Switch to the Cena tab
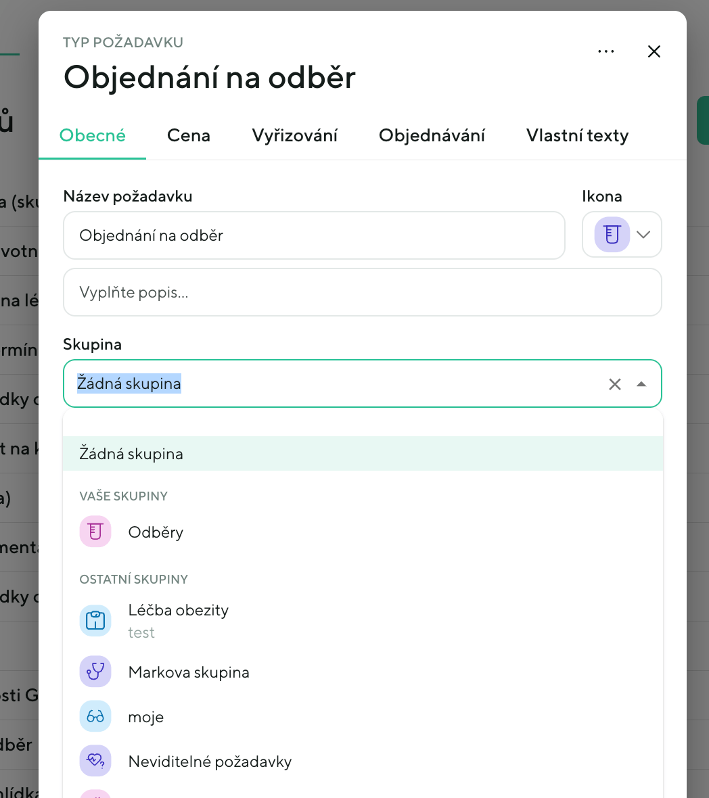709x798 pixels. (x=188, y=135)
